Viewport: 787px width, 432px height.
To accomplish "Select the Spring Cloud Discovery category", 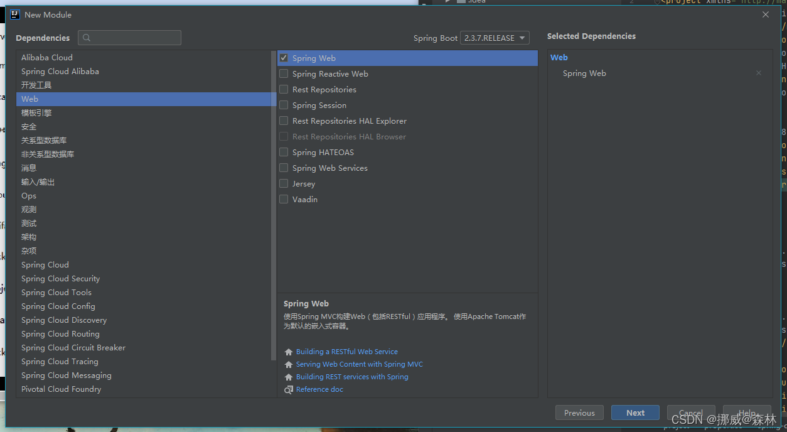I will coord(143,320).
